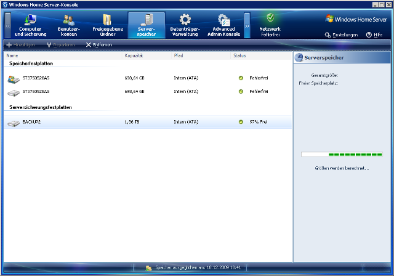Click the Netzwerk Fehlerfrei shield icon
This screenshot has height=276, width=394.
tap(270, 18)
